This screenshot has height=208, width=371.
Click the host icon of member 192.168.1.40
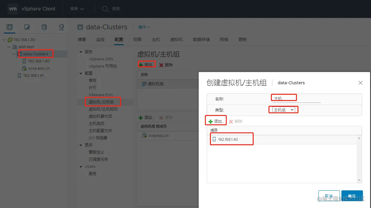(214, 139)
